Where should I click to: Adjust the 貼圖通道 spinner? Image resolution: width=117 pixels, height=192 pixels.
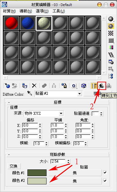pos(101,113)
